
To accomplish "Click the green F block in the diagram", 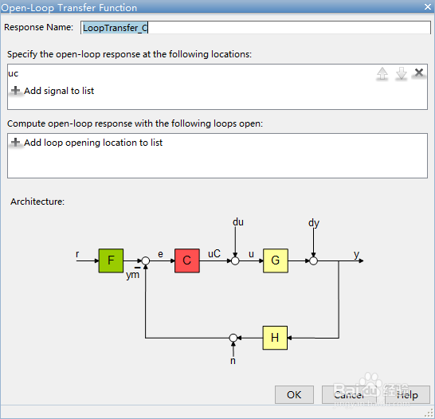I will [111, 260].
